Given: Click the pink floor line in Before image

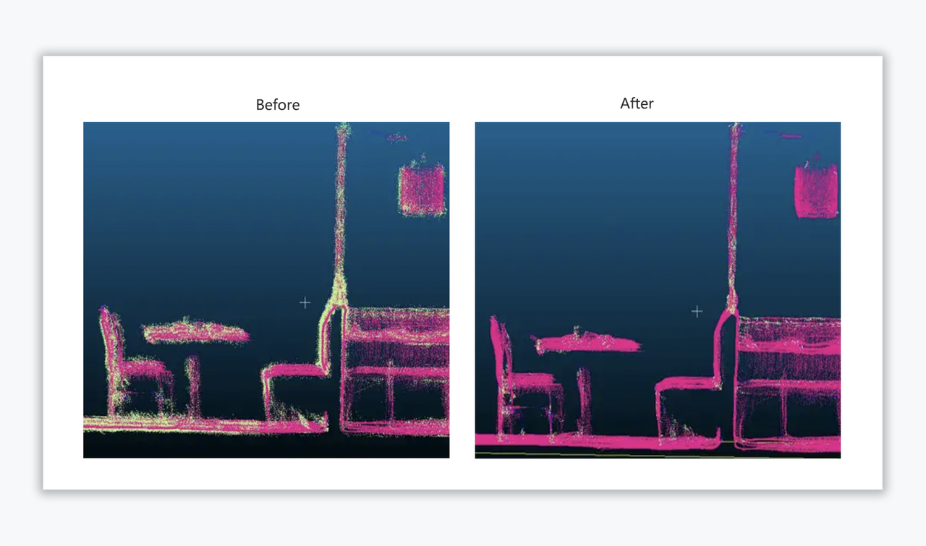Looking at the screenshot, I should click(203, 425).
